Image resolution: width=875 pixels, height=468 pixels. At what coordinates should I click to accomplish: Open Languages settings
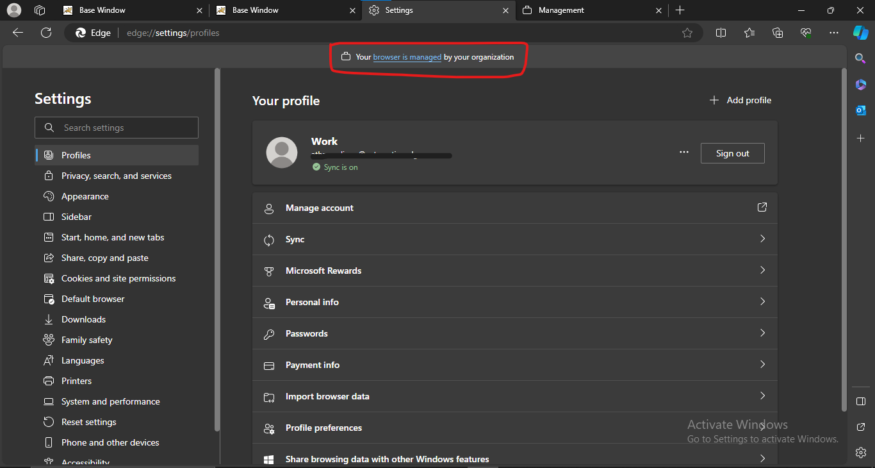(x=117, y=360)
